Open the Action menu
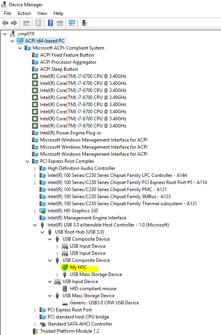Screen dimensions: 221x335 coord(24,13)
